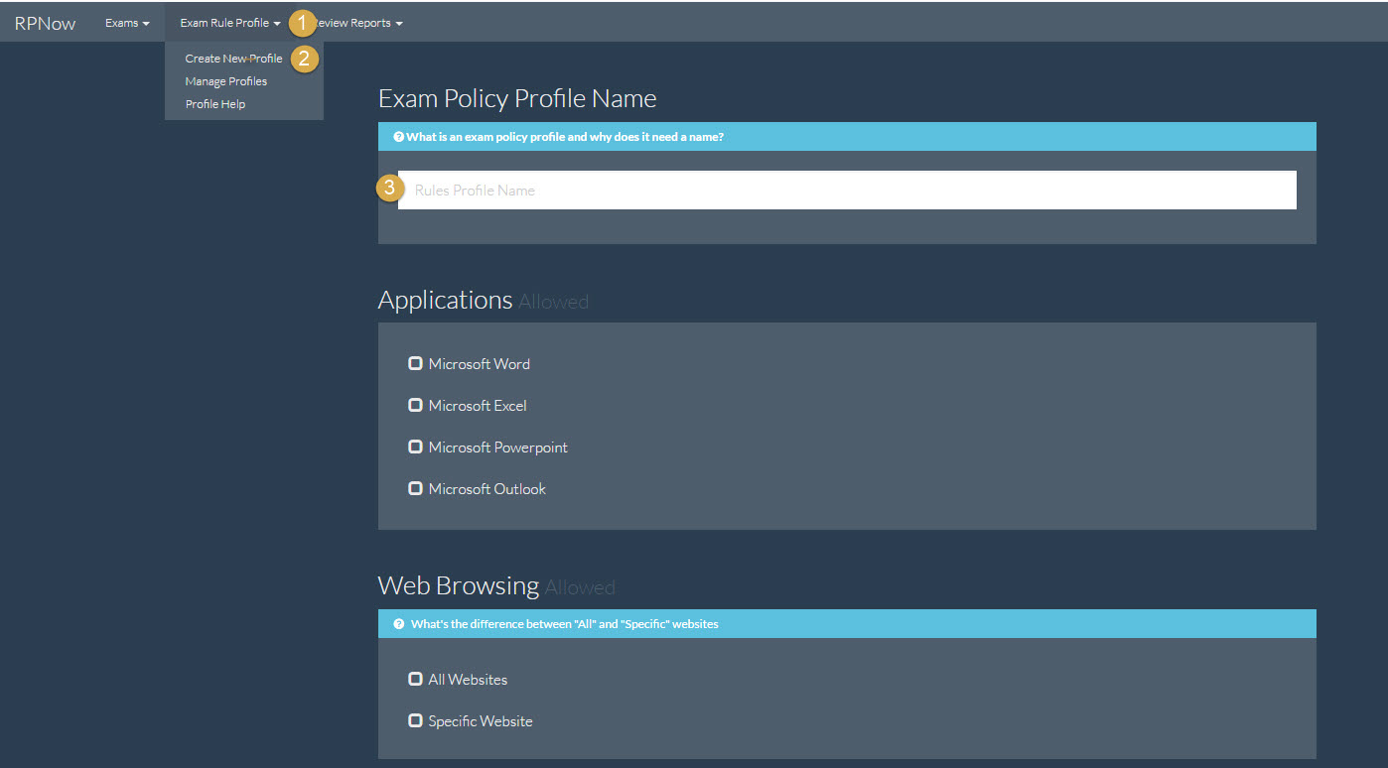
Task: Collapse the Exam Rule Profile dropdown
Action: click(229, 23)
